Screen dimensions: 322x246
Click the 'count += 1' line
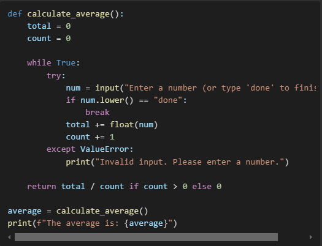[x=90, y=137]
